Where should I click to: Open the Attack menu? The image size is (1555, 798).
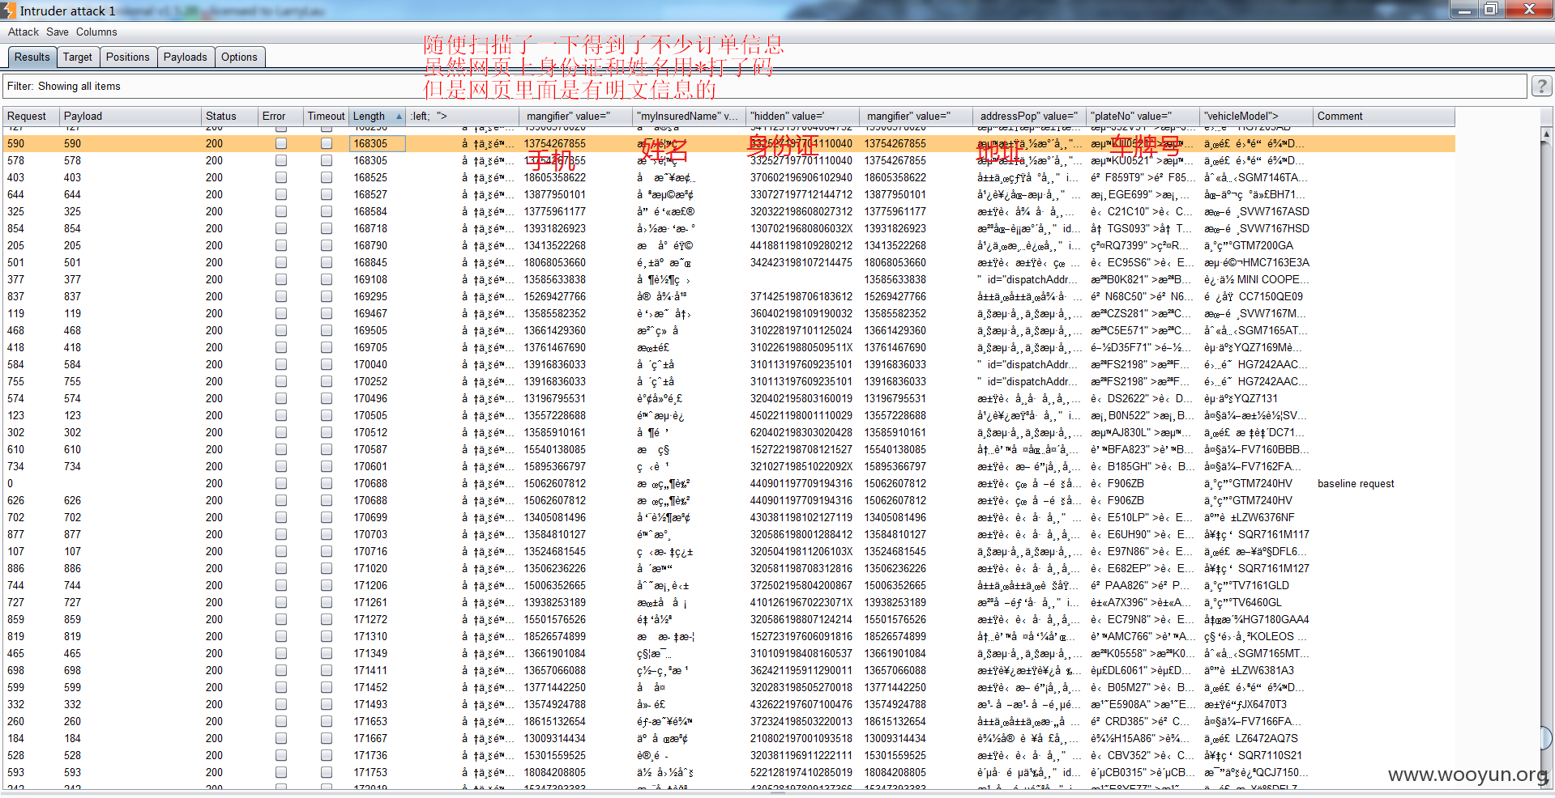pyautogui.click(x=23, y=32)
